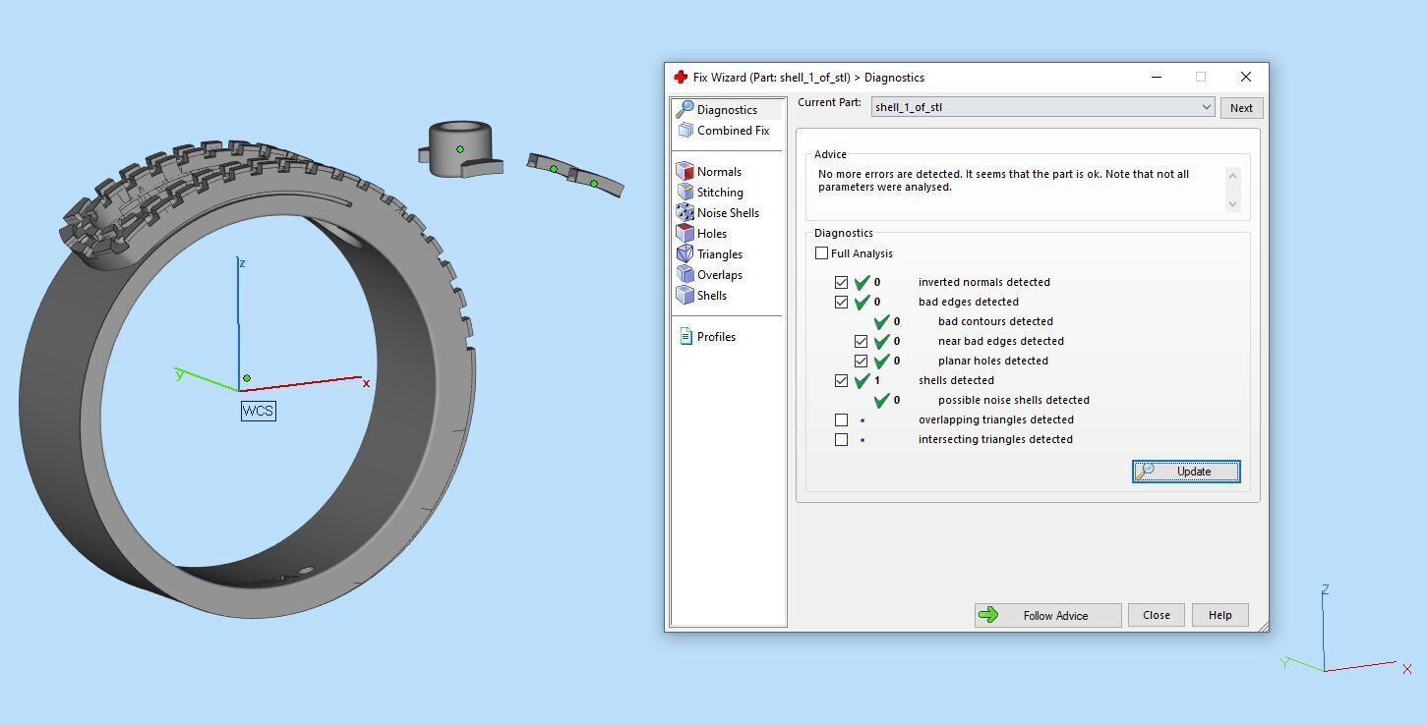This screenshot has width=1427, height=725.
Task: Click the Update button
Action: click(x=1186, y=472)
